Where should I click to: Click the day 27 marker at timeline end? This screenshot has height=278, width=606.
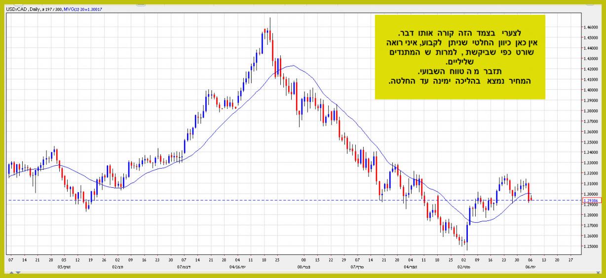570,259
